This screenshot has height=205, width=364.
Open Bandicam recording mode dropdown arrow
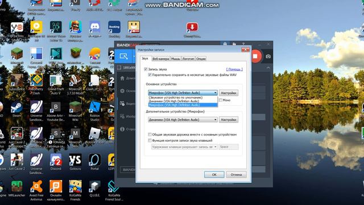point(134,56)
